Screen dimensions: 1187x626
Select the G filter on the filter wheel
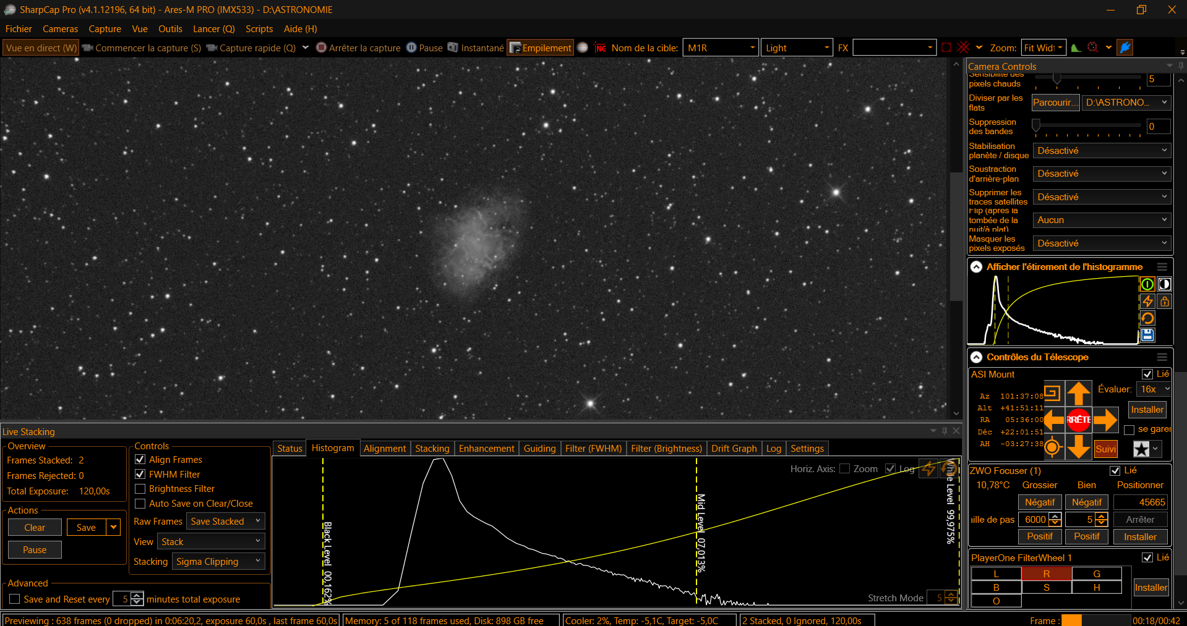click(x=1097, y=573)
